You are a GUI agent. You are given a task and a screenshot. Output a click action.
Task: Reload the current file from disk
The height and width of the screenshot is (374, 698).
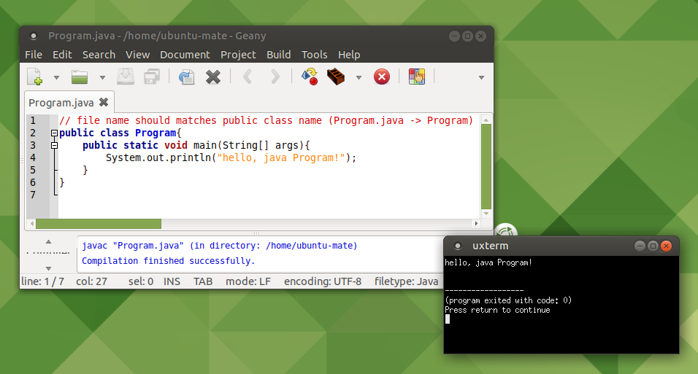186,77
